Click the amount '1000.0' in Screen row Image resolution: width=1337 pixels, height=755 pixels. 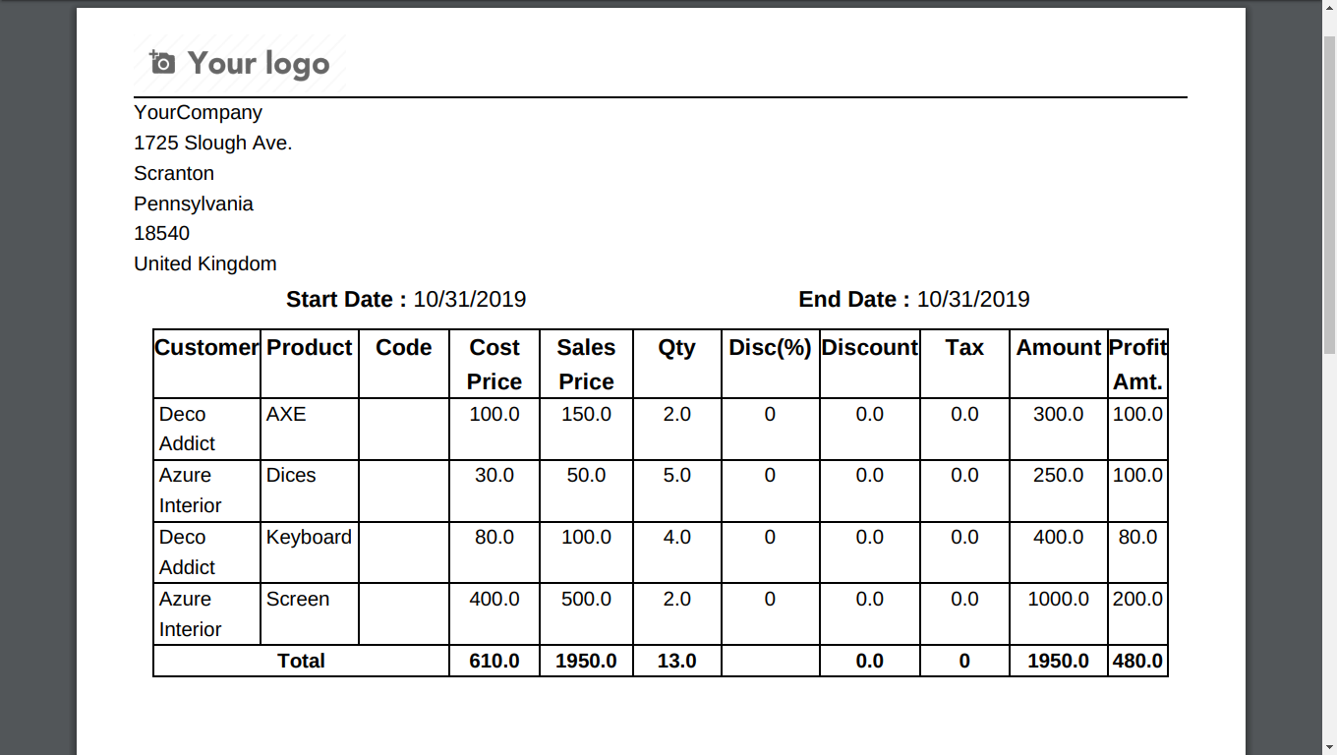[1059, 599]
